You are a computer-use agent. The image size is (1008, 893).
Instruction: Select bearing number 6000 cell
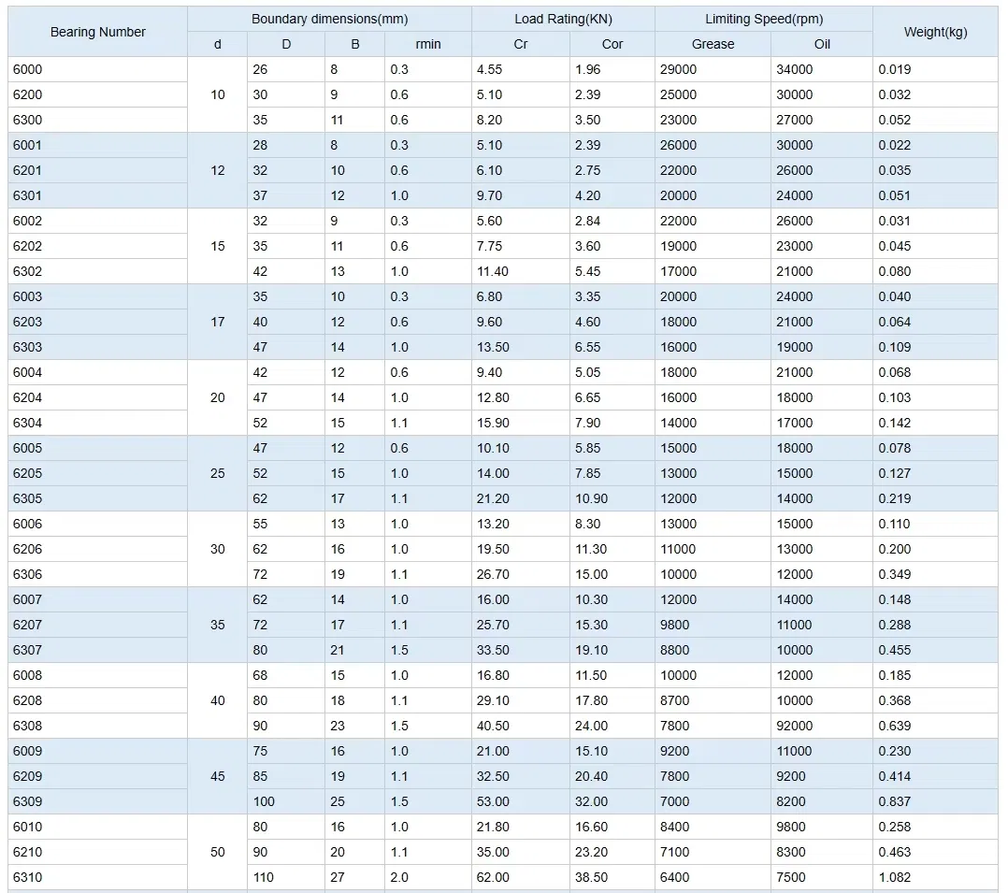(x=27, y=69)
